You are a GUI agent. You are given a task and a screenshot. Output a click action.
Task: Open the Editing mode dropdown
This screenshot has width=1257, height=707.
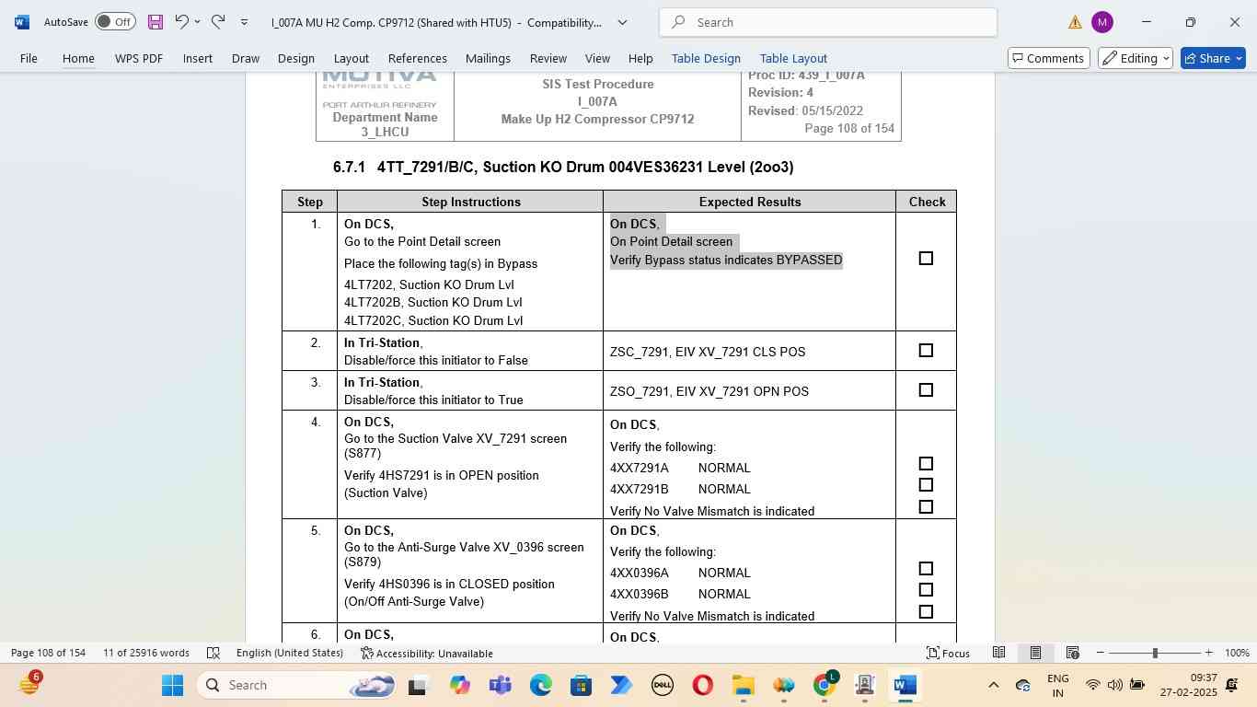point(1136,58)
